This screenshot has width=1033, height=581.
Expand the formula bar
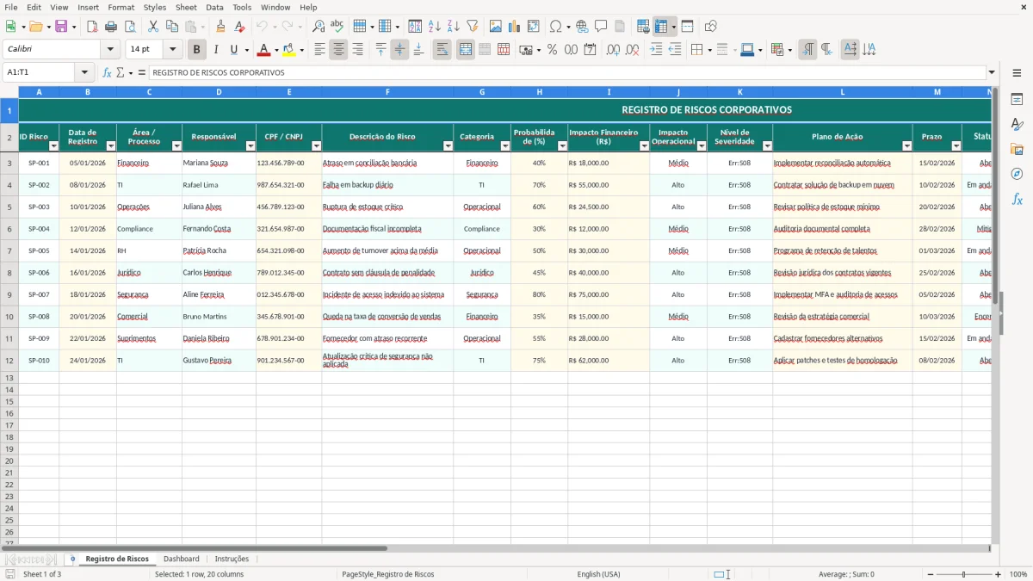coord(992,72)
